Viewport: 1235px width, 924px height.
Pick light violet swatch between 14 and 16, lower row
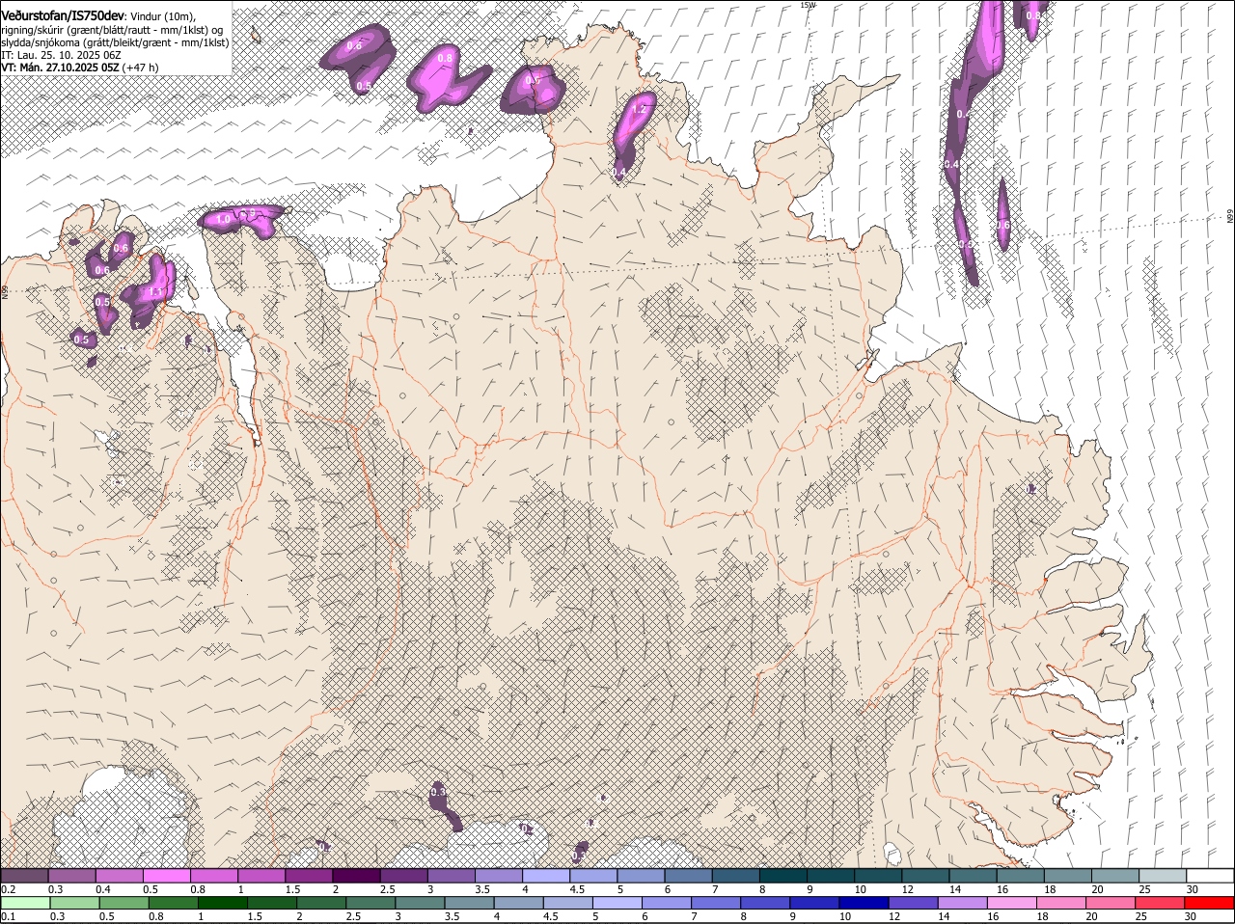click(963, 903)
